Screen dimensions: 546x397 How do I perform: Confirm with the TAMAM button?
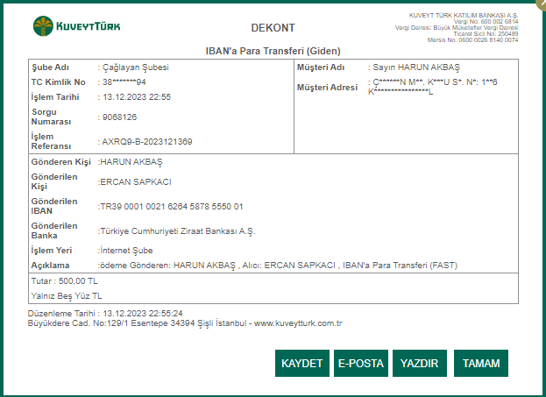(x=481, y=363)
